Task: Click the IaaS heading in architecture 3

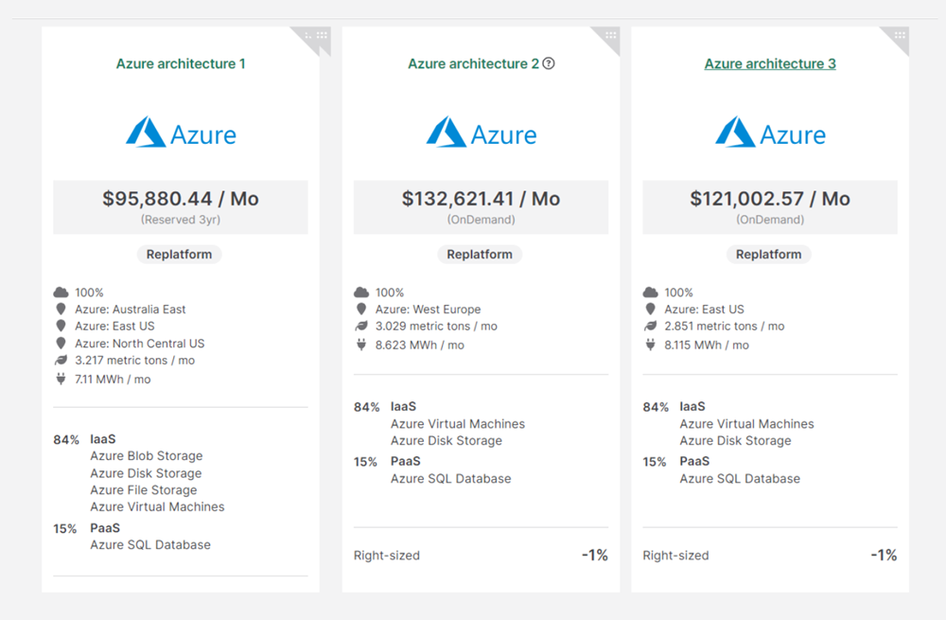Action: (x=692, y=406)
